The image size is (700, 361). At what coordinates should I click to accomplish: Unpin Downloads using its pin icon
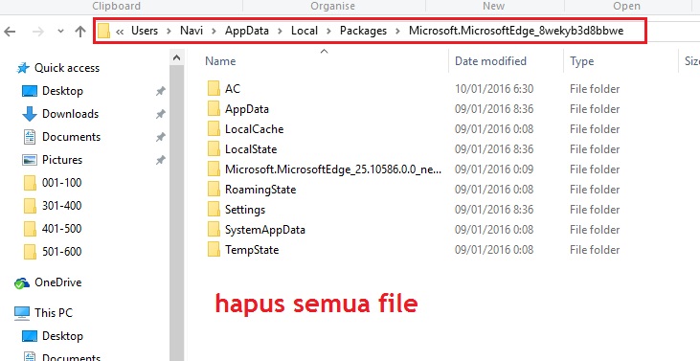pyautogui.click(x=160, y=114)
